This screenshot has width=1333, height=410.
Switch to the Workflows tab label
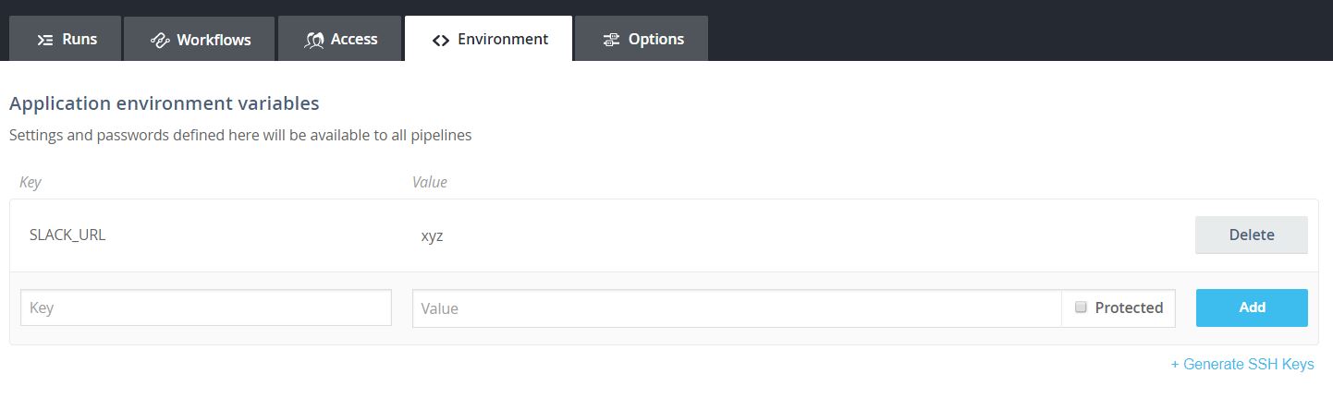214,40
